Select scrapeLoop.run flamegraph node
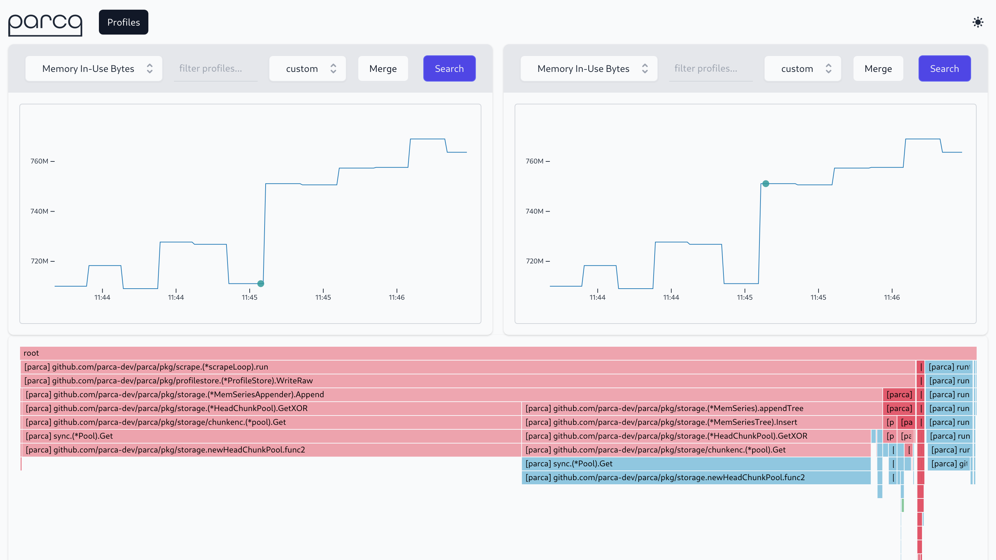The image size is (996, 560). 467,367
